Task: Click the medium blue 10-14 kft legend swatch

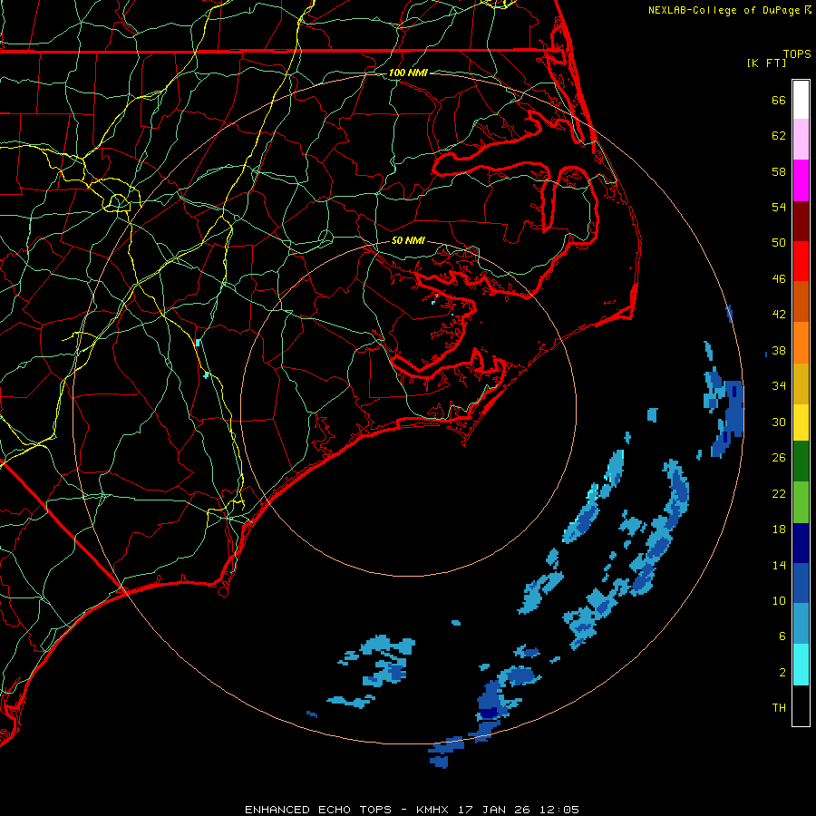Action: click(x=801, y=583)
